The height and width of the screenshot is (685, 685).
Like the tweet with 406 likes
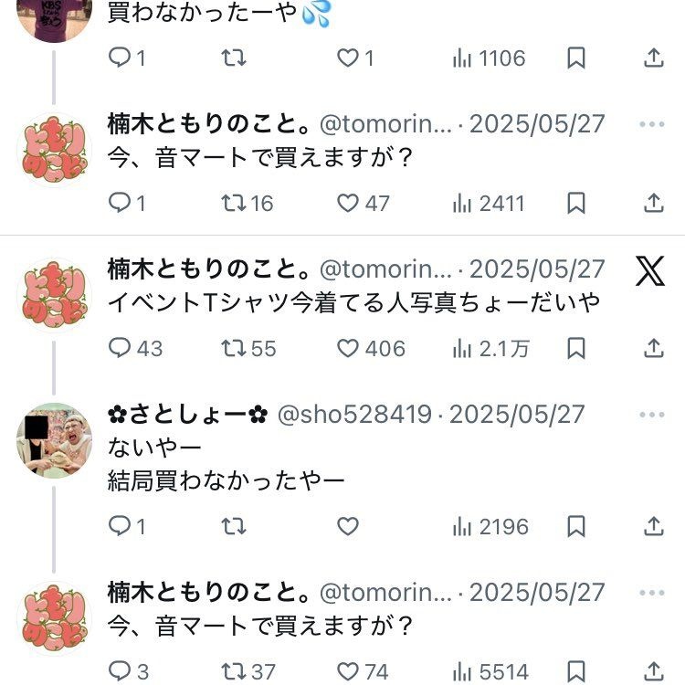coord(348,348)
